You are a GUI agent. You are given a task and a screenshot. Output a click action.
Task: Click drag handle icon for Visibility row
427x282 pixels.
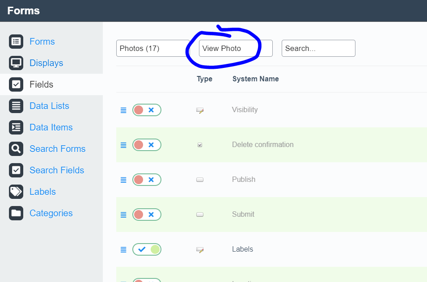pyautogui.click(x=123, y=110)
